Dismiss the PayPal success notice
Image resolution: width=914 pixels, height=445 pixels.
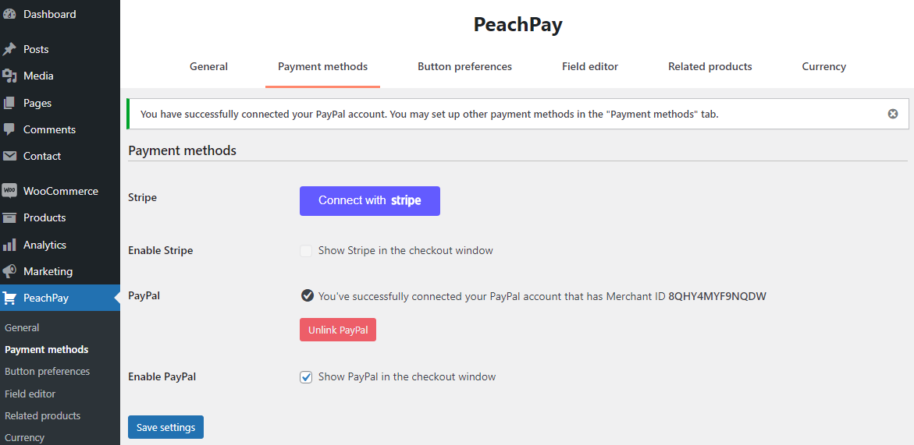coord(893,114)
